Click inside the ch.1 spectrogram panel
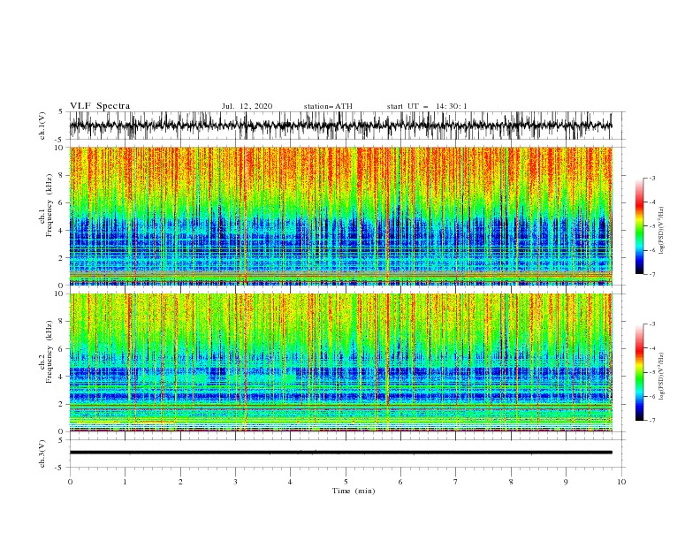700x541 pixels. coord(341,216)
